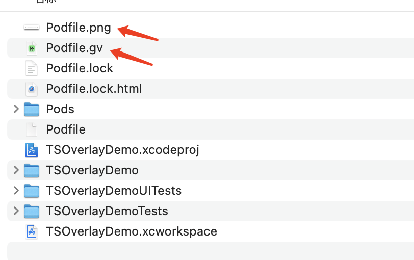Select the Podfile.gv file name
This screenshot has height=260, width=414.
[x=74, y=48]
